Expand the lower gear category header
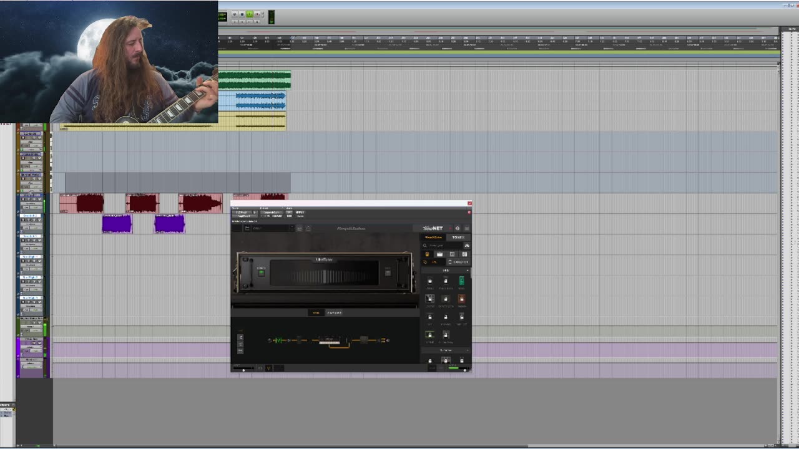This screenshot has width=799, height=449. pyautogui.click(x=444, y=350)
